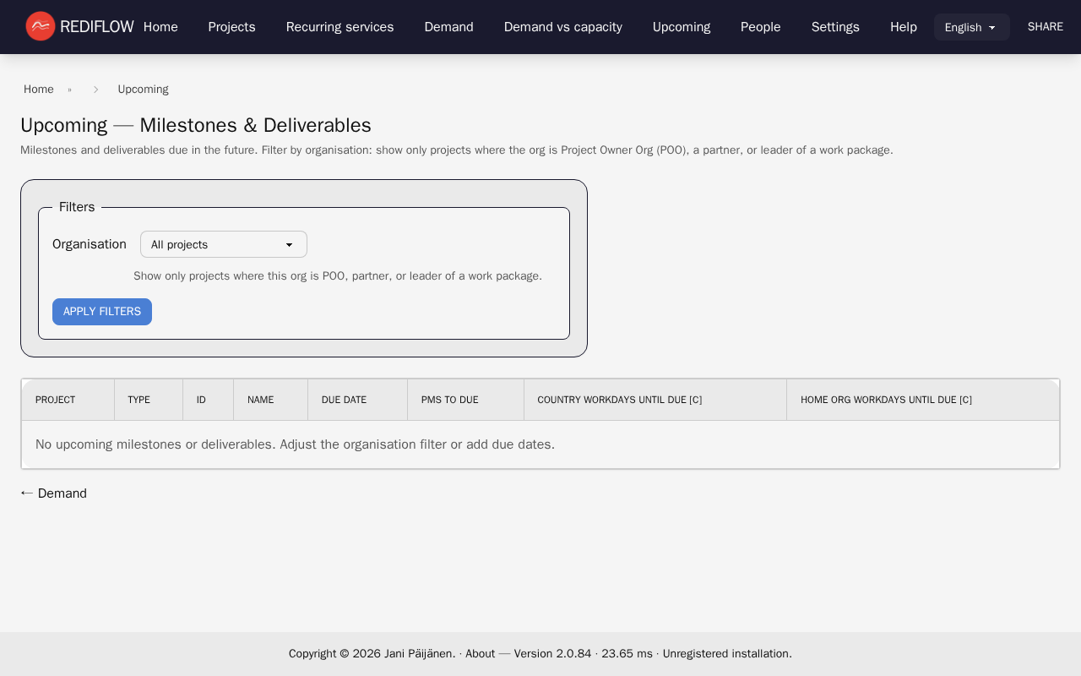Open the Help menu item

[x=903, y=27]
